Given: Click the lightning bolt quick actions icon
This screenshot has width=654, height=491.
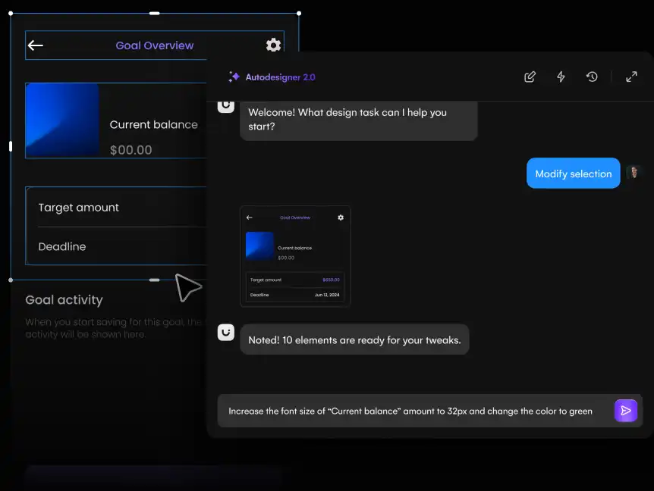Looking at the screenshot, I should [x=561, y=77].
